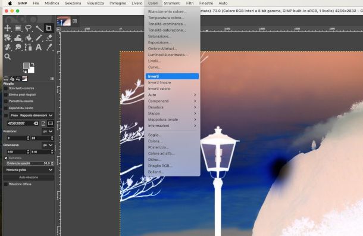Open the Livello menu
Image resolution: width=363 pixels, height=236 pixels.
[x=137, y=3]
